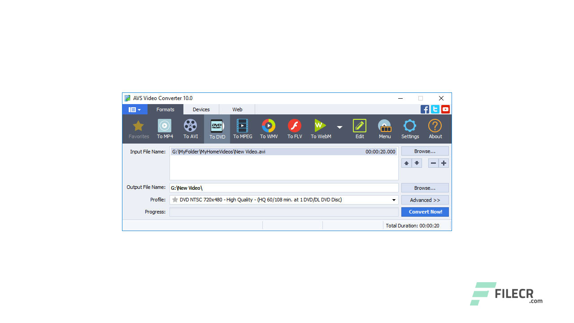
Task: Switch to the Devices tab
Action: point(201,109)
